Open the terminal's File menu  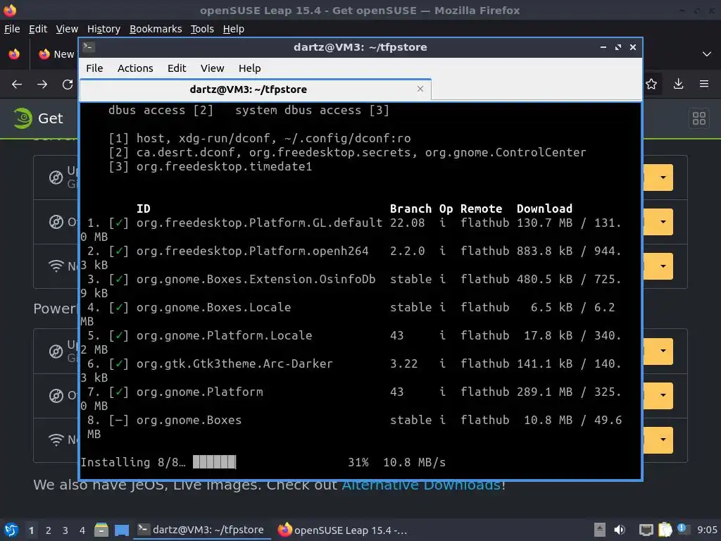[x=94, y=68]
